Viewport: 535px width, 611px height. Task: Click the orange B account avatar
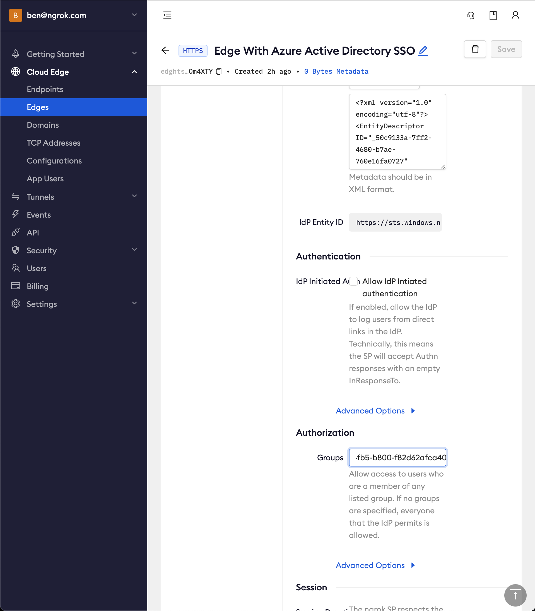[16, 15]
